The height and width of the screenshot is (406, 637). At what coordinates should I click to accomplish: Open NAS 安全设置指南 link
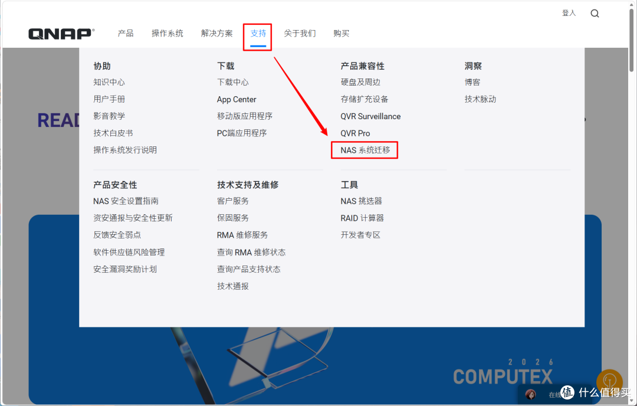click(126, 201)
